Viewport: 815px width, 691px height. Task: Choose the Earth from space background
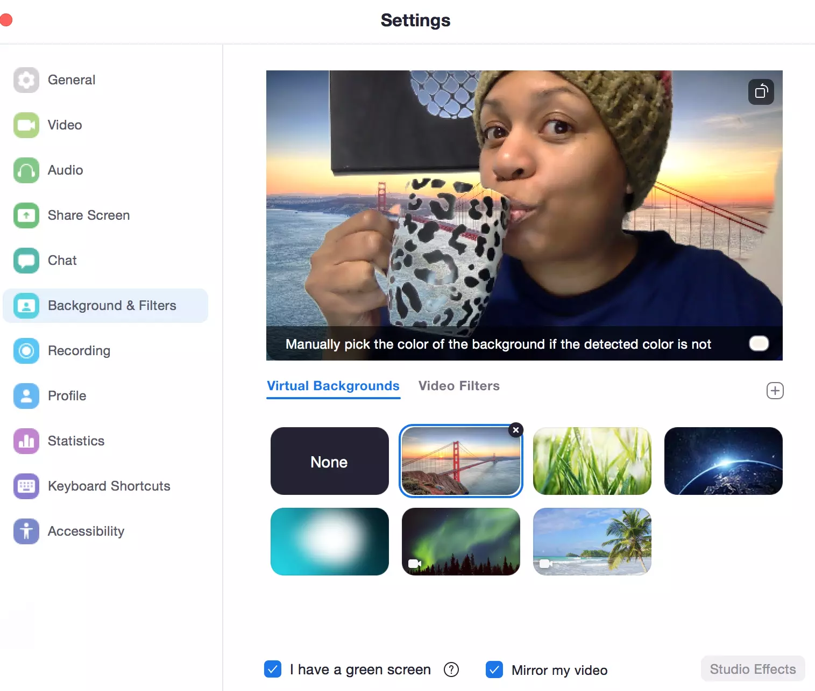click(724, 461)
